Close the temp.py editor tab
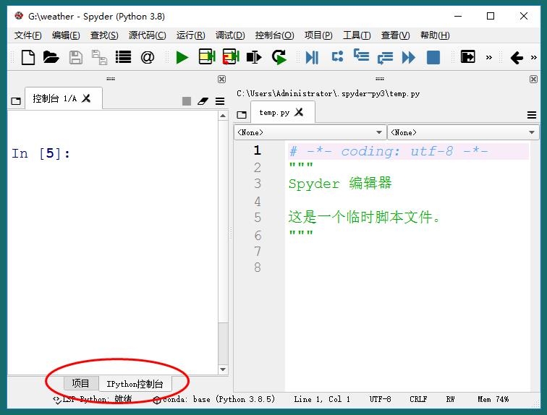The image size is (547, 415). coord(300,112)
